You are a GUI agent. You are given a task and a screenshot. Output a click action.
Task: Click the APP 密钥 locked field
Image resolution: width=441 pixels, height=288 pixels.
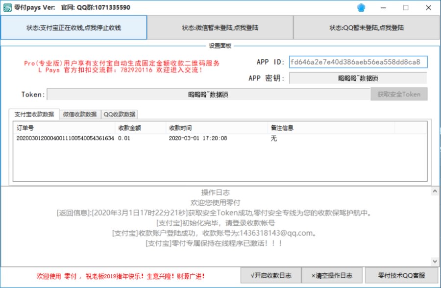point(358,78)
